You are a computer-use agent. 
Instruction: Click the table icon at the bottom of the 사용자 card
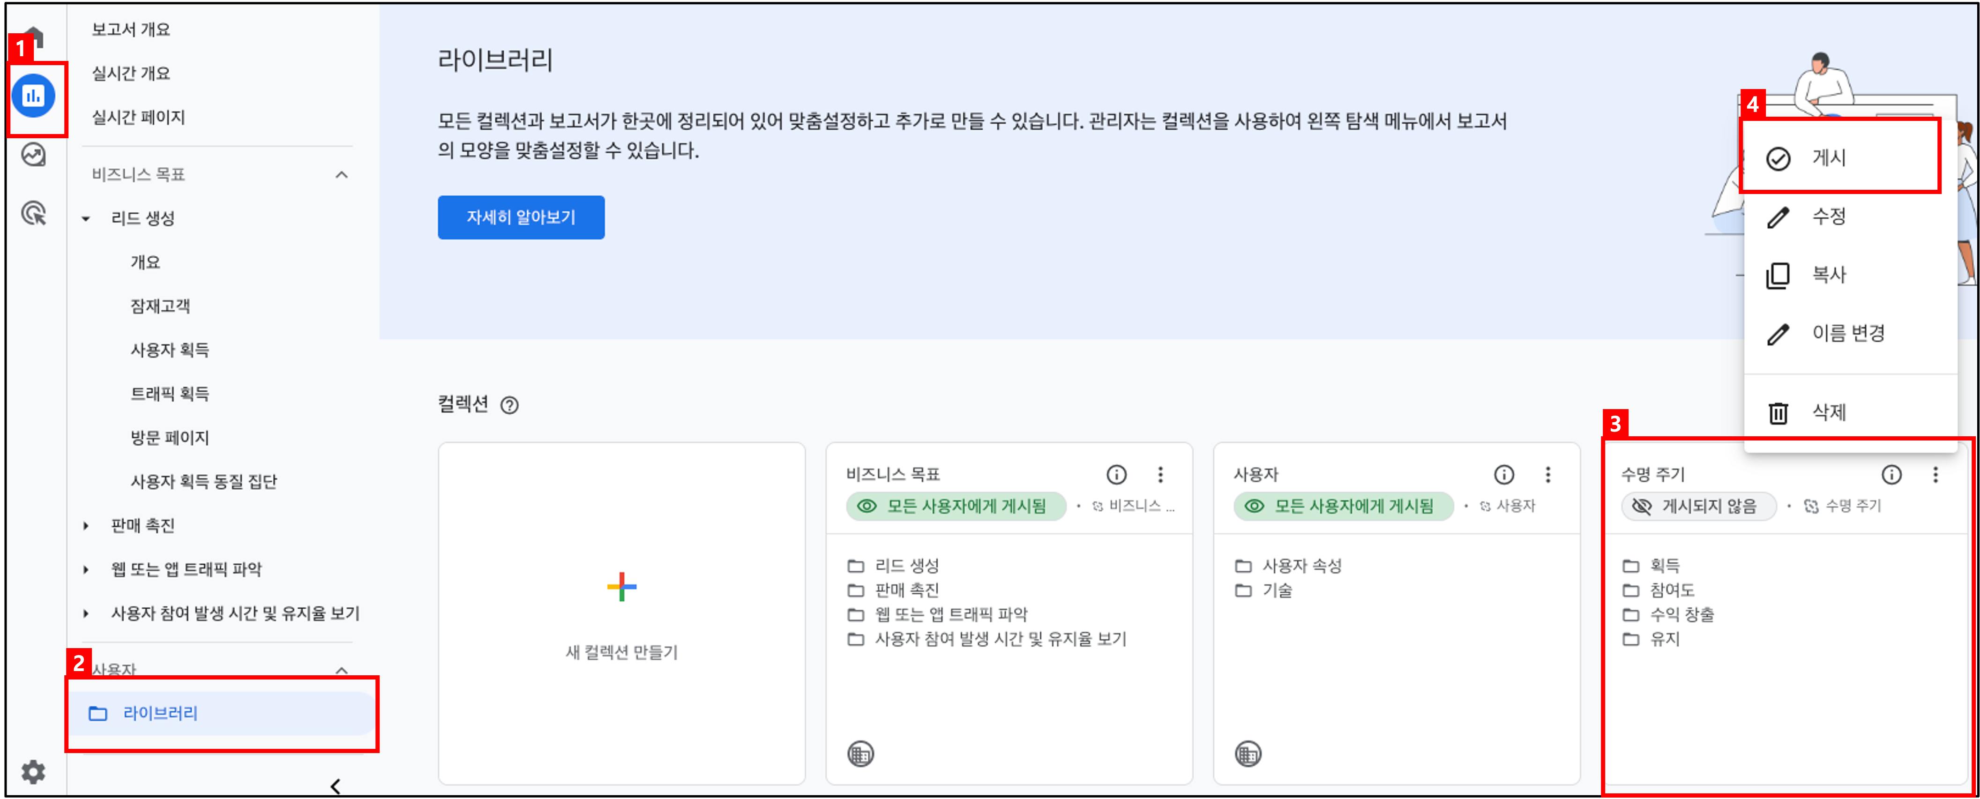tap(1248, 754)
